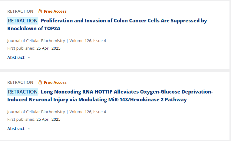The height and width of the screenshot is (141, 231).
Task: Open the Long Noncoding RNA HOTTIP article title
Action: [x=110, y=96]
